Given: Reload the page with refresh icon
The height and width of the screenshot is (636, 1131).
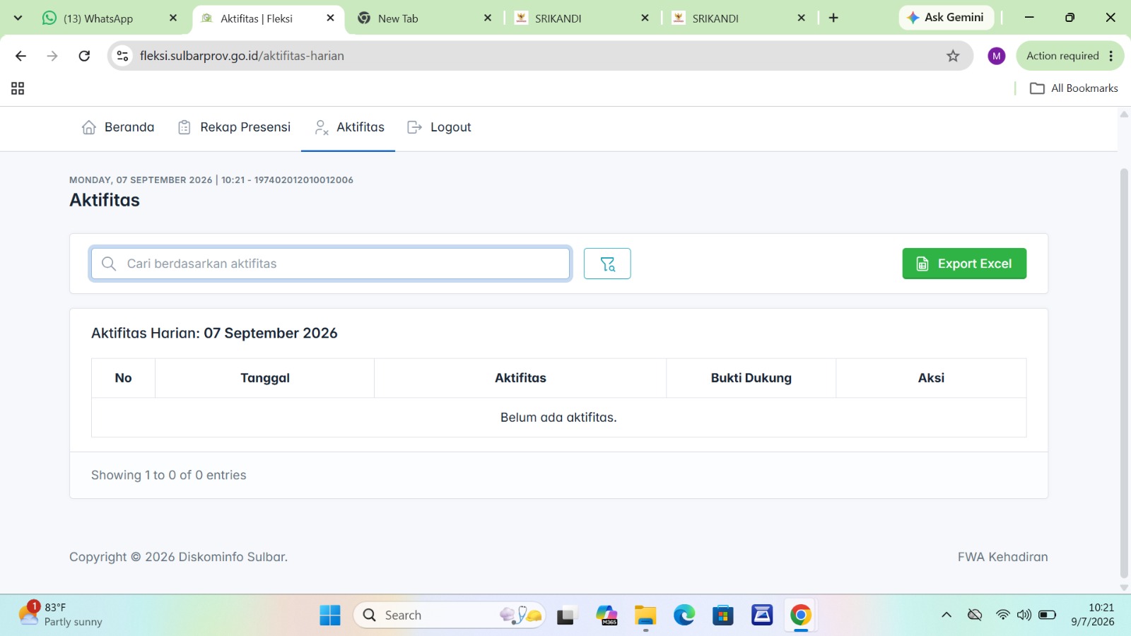Looking at the screenshot, I should point(84,56).
